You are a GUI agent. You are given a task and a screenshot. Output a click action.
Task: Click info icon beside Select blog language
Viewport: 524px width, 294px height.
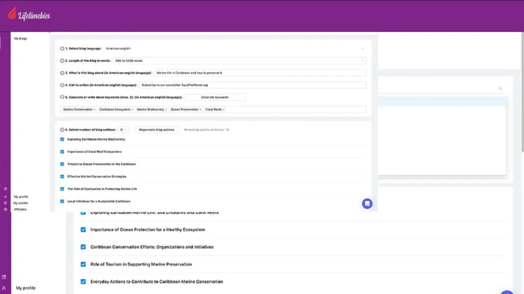tap(62, 48)
